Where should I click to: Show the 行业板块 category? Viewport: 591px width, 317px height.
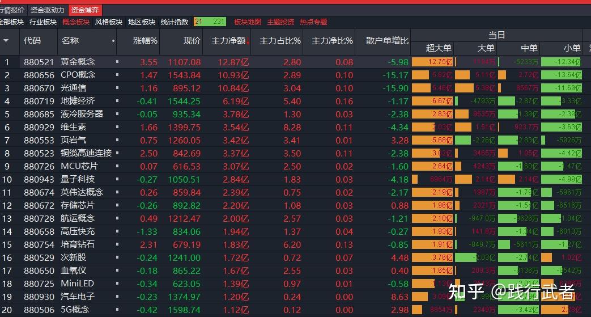click(43, 22)
